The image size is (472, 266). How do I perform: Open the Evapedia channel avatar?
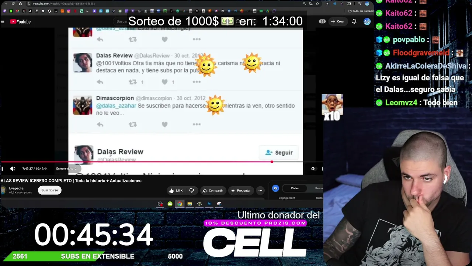tap(3, 190)
